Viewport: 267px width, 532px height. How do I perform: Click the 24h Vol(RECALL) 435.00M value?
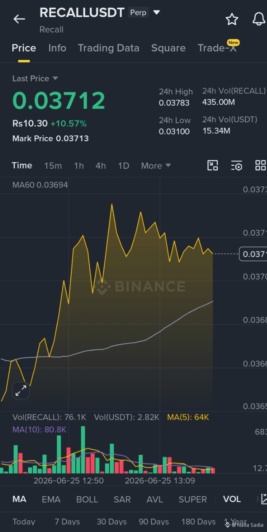(x=219, y=102)
